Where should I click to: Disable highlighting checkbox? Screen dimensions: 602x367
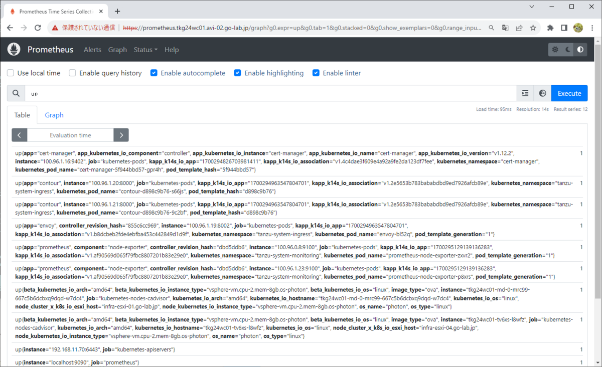coord(238,73)
